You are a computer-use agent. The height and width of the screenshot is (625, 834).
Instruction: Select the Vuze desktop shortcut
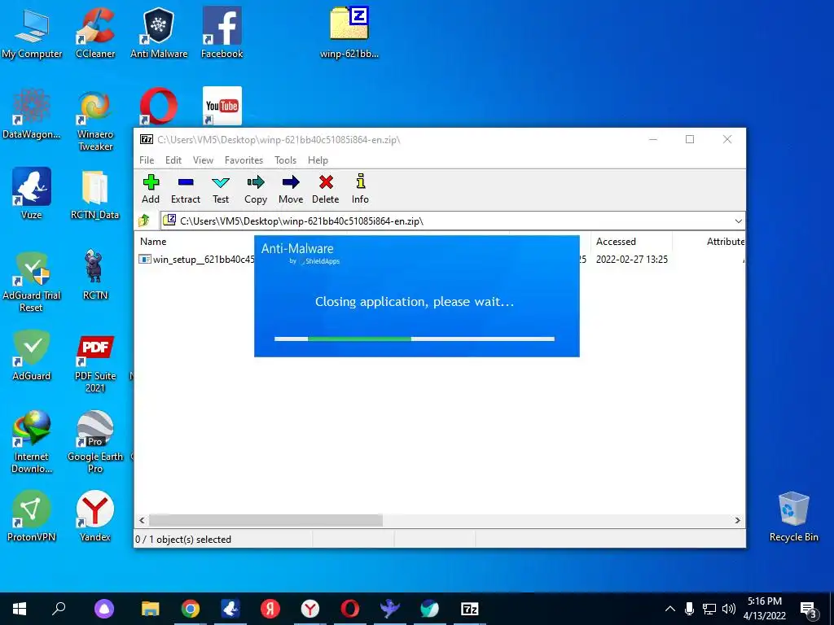[x=32, y=194]
